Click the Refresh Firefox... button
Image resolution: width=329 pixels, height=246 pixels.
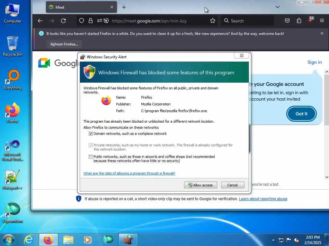click(x=64, y=44)
